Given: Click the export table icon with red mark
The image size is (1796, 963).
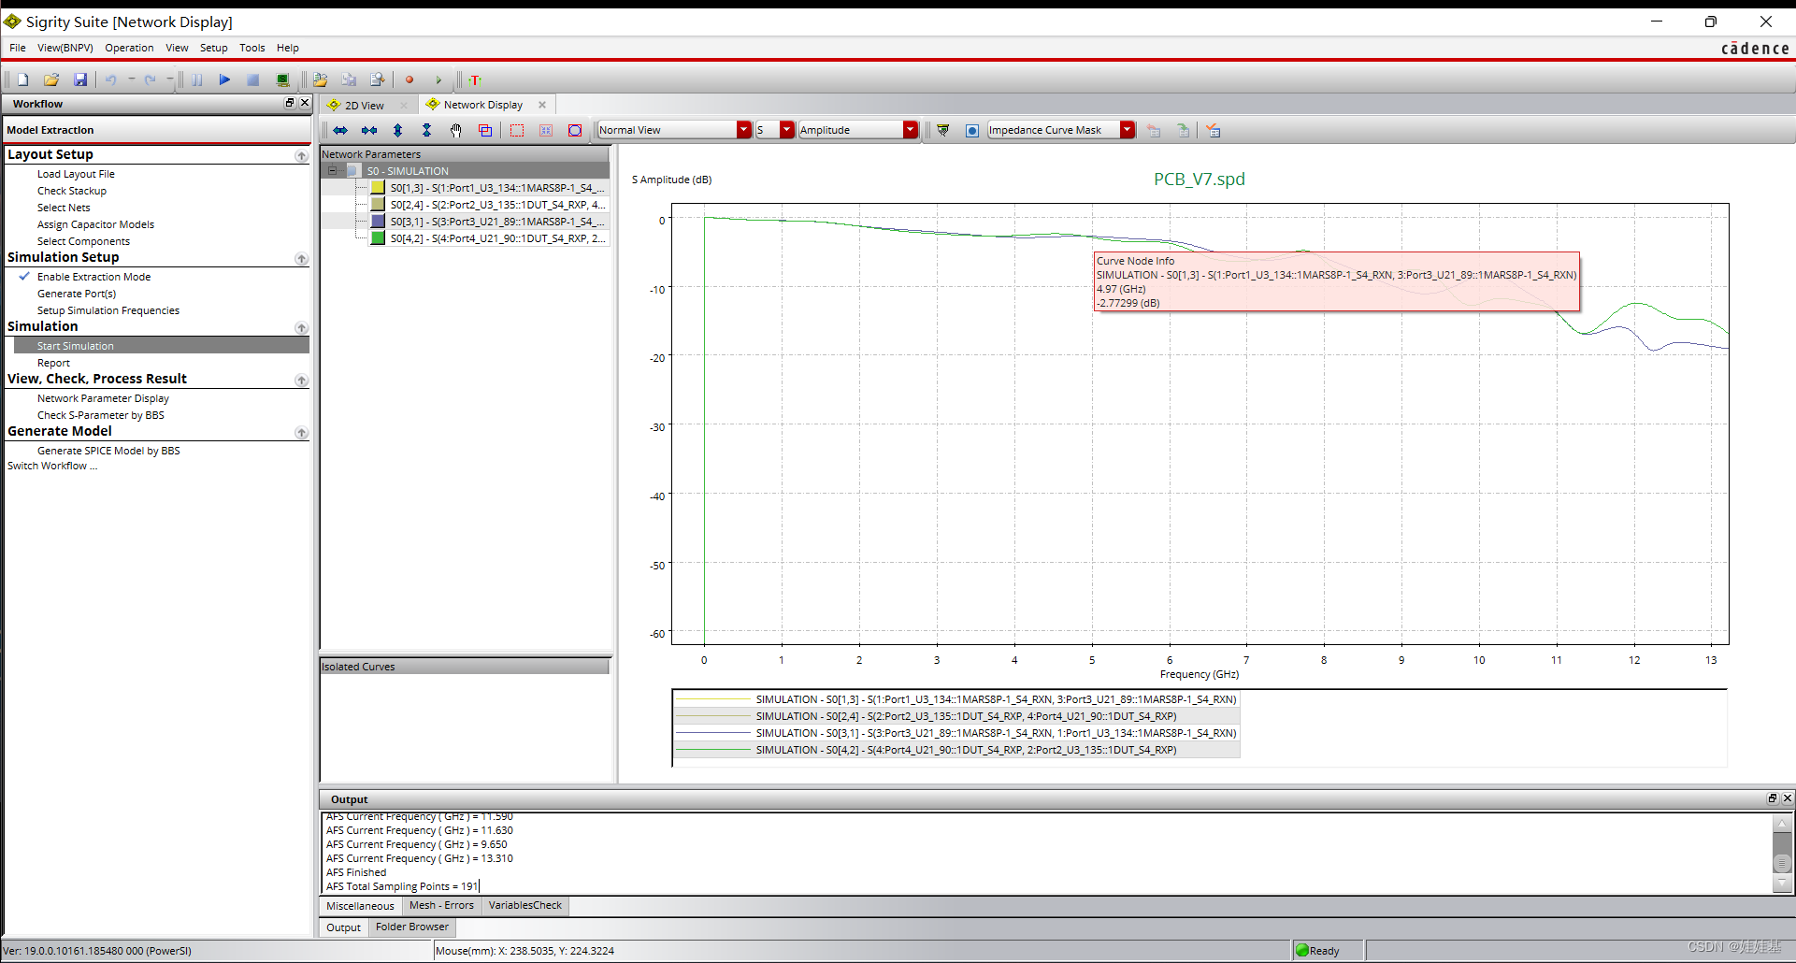Looking at the screenshot, I should point(1213,131).
